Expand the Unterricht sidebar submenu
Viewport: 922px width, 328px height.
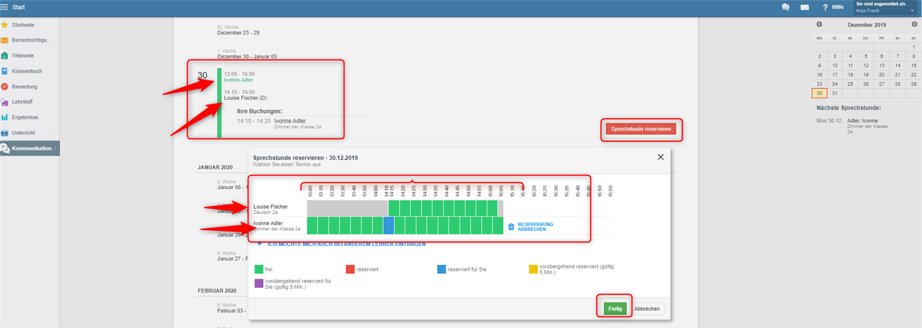(55, 132)
